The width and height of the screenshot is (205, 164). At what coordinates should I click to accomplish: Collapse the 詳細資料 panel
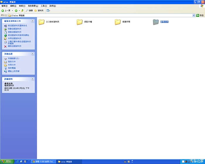click(33, 79)
